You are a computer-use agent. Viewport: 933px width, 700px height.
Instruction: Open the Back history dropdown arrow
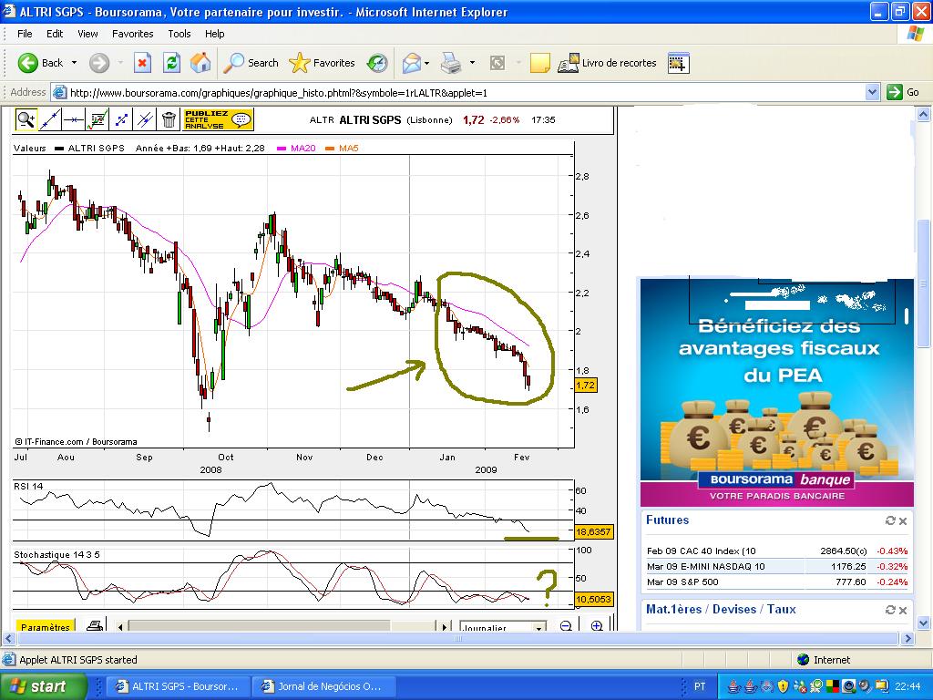tap(75, 63)
